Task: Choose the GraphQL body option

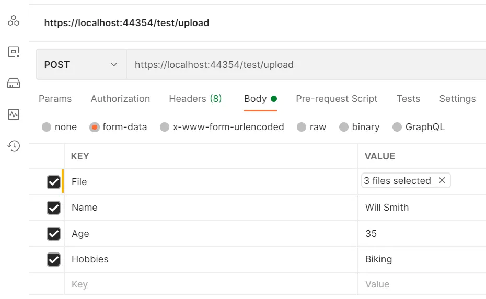Action: (397, 127)
